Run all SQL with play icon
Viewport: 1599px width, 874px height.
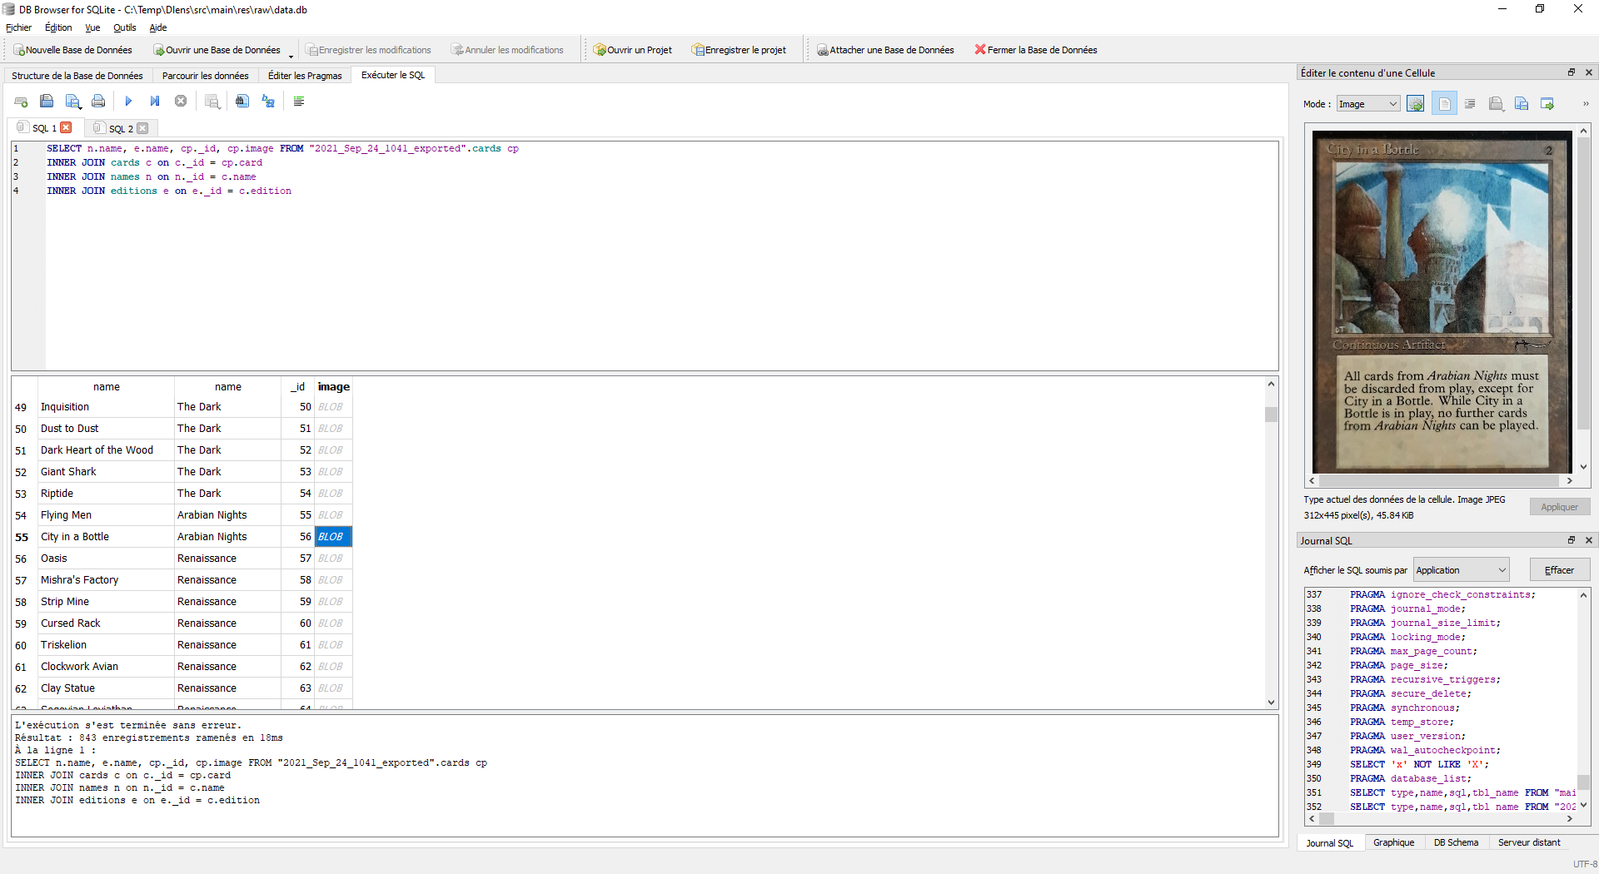128,102
